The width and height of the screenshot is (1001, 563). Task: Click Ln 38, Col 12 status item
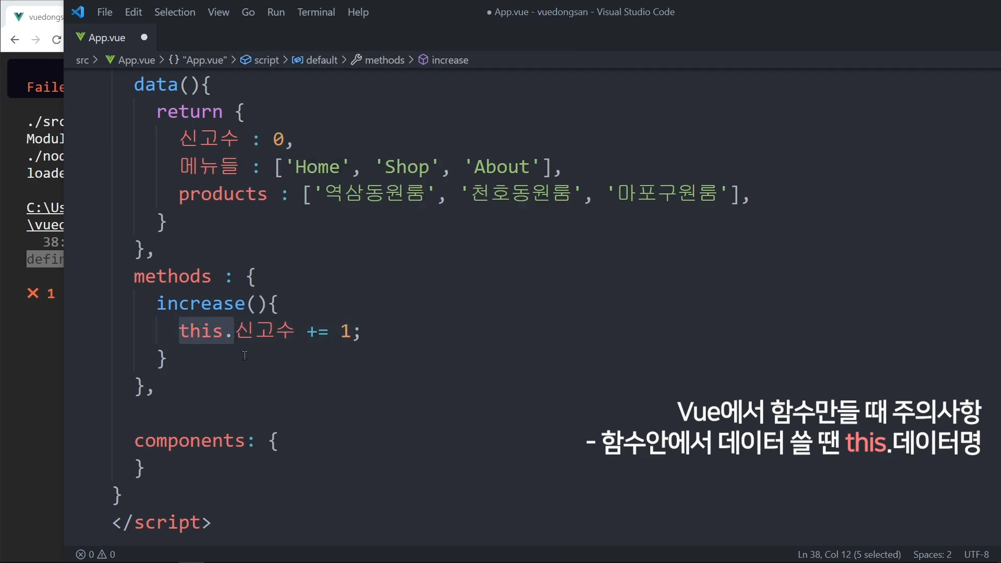pyautogui.click(x=849, y=554)
